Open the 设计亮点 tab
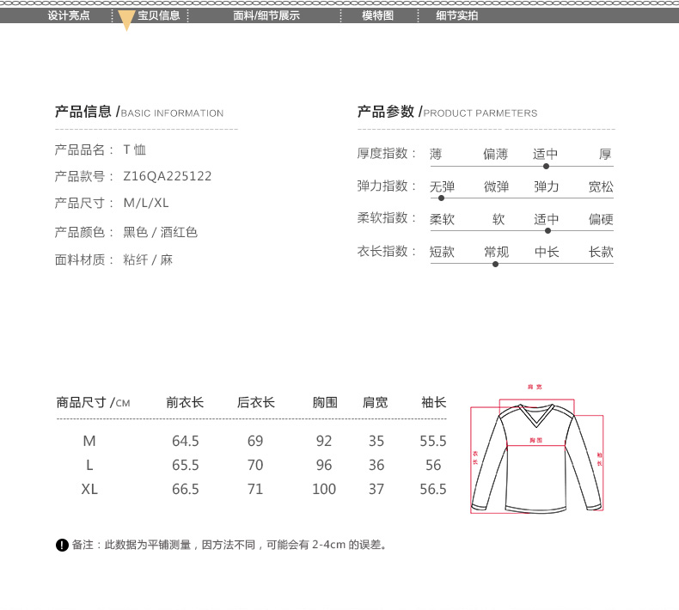This screenshot has width=679, height=610. click(x=69, y=15)
